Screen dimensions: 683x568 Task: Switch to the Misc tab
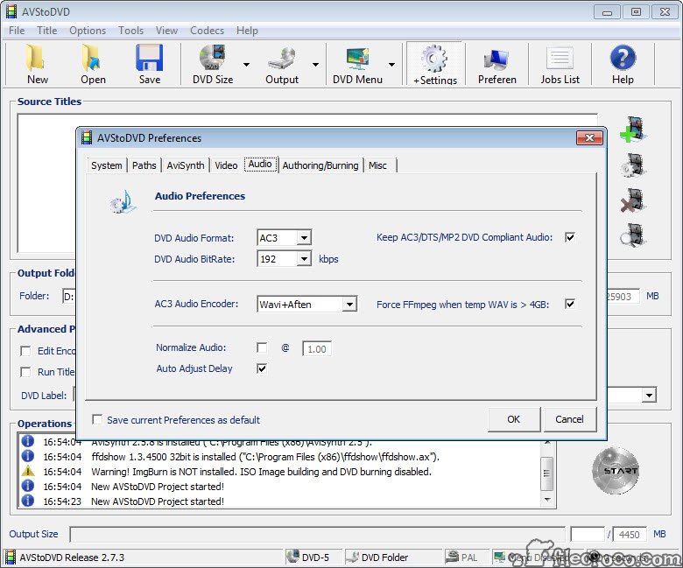point(377,165)
